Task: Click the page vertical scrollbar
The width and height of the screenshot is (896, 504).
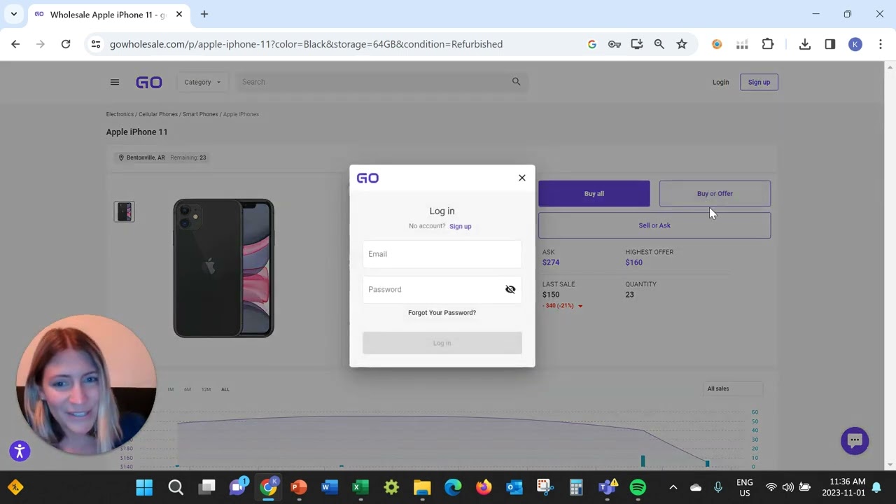Action: [890, 266]
